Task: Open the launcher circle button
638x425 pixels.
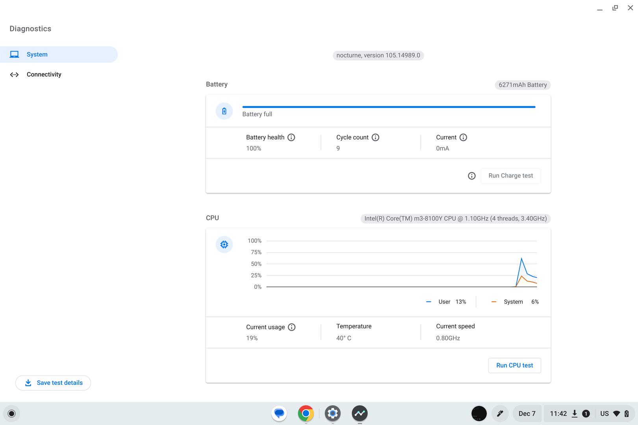Action: [11, 414]
